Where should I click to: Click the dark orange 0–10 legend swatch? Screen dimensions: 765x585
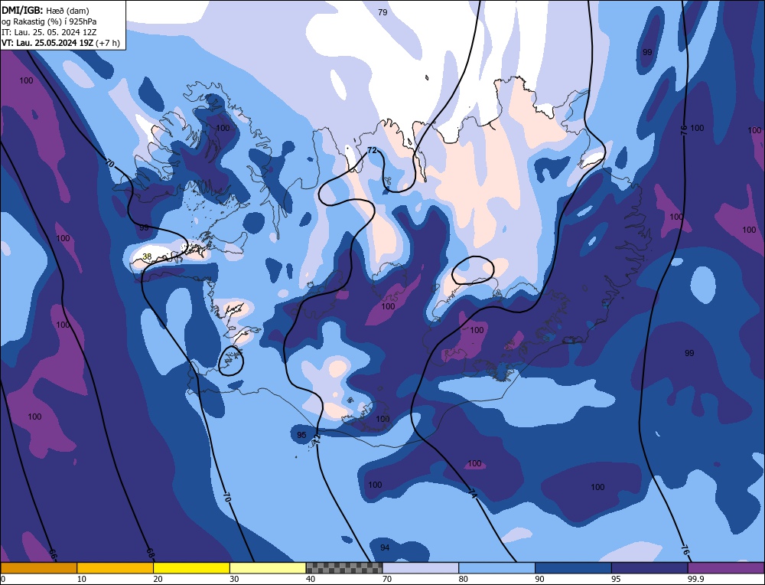click(x=38, y=568)
